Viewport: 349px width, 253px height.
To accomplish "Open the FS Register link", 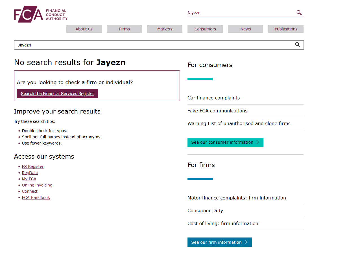I will (x=33, y=167).
